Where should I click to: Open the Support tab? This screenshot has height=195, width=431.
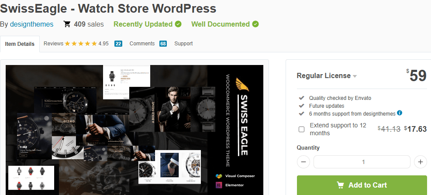click(183, 43)
